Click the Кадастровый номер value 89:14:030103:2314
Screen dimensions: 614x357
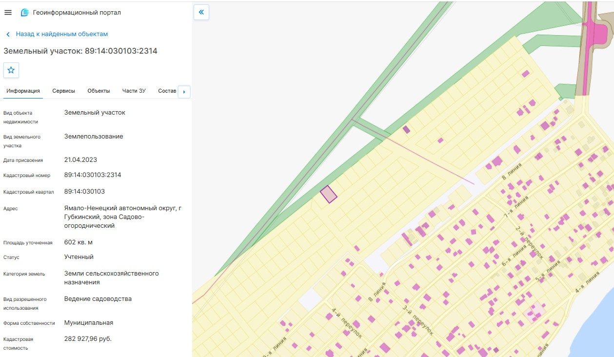point(93,175)
